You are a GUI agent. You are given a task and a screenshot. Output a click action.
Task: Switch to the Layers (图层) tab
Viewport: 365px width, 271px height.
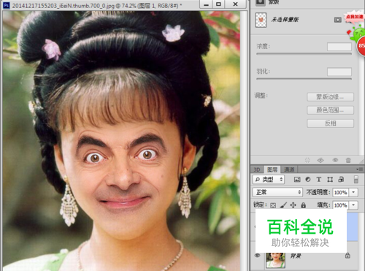click(x=272, y=169)
